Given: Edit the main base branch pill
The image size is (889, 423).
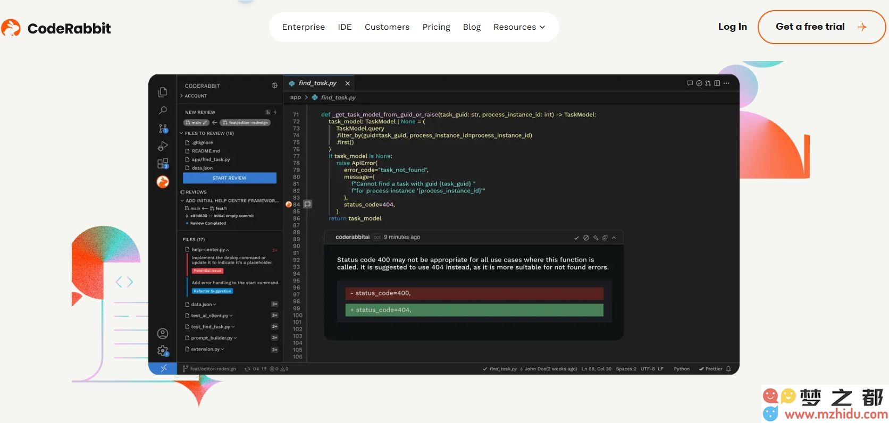Looking at the screenshot, I should pos(197,123).
